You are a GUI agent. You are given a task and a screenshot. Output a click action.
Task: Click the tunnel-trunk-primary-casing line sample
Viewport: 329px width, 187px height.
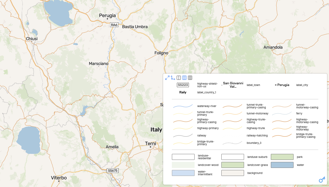[232, 106]
